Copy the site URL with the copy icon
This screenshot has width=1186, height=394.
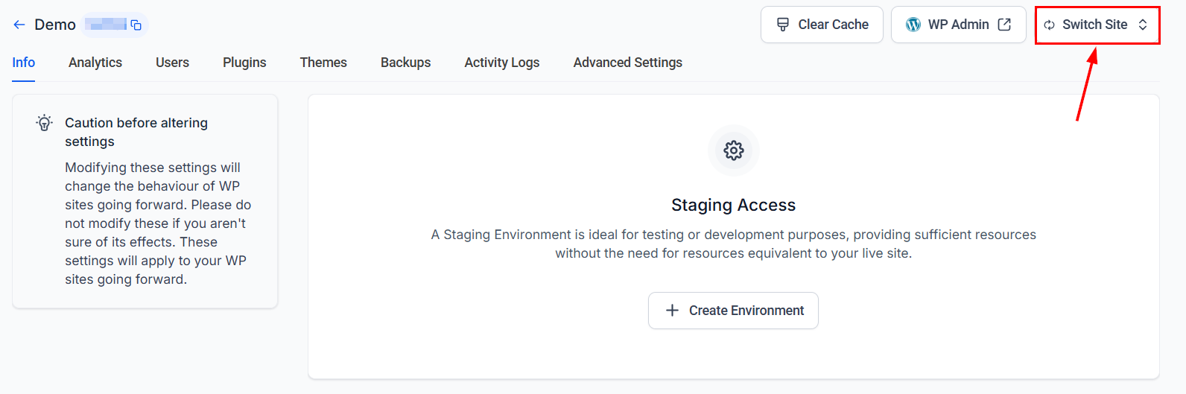[136, 25]
